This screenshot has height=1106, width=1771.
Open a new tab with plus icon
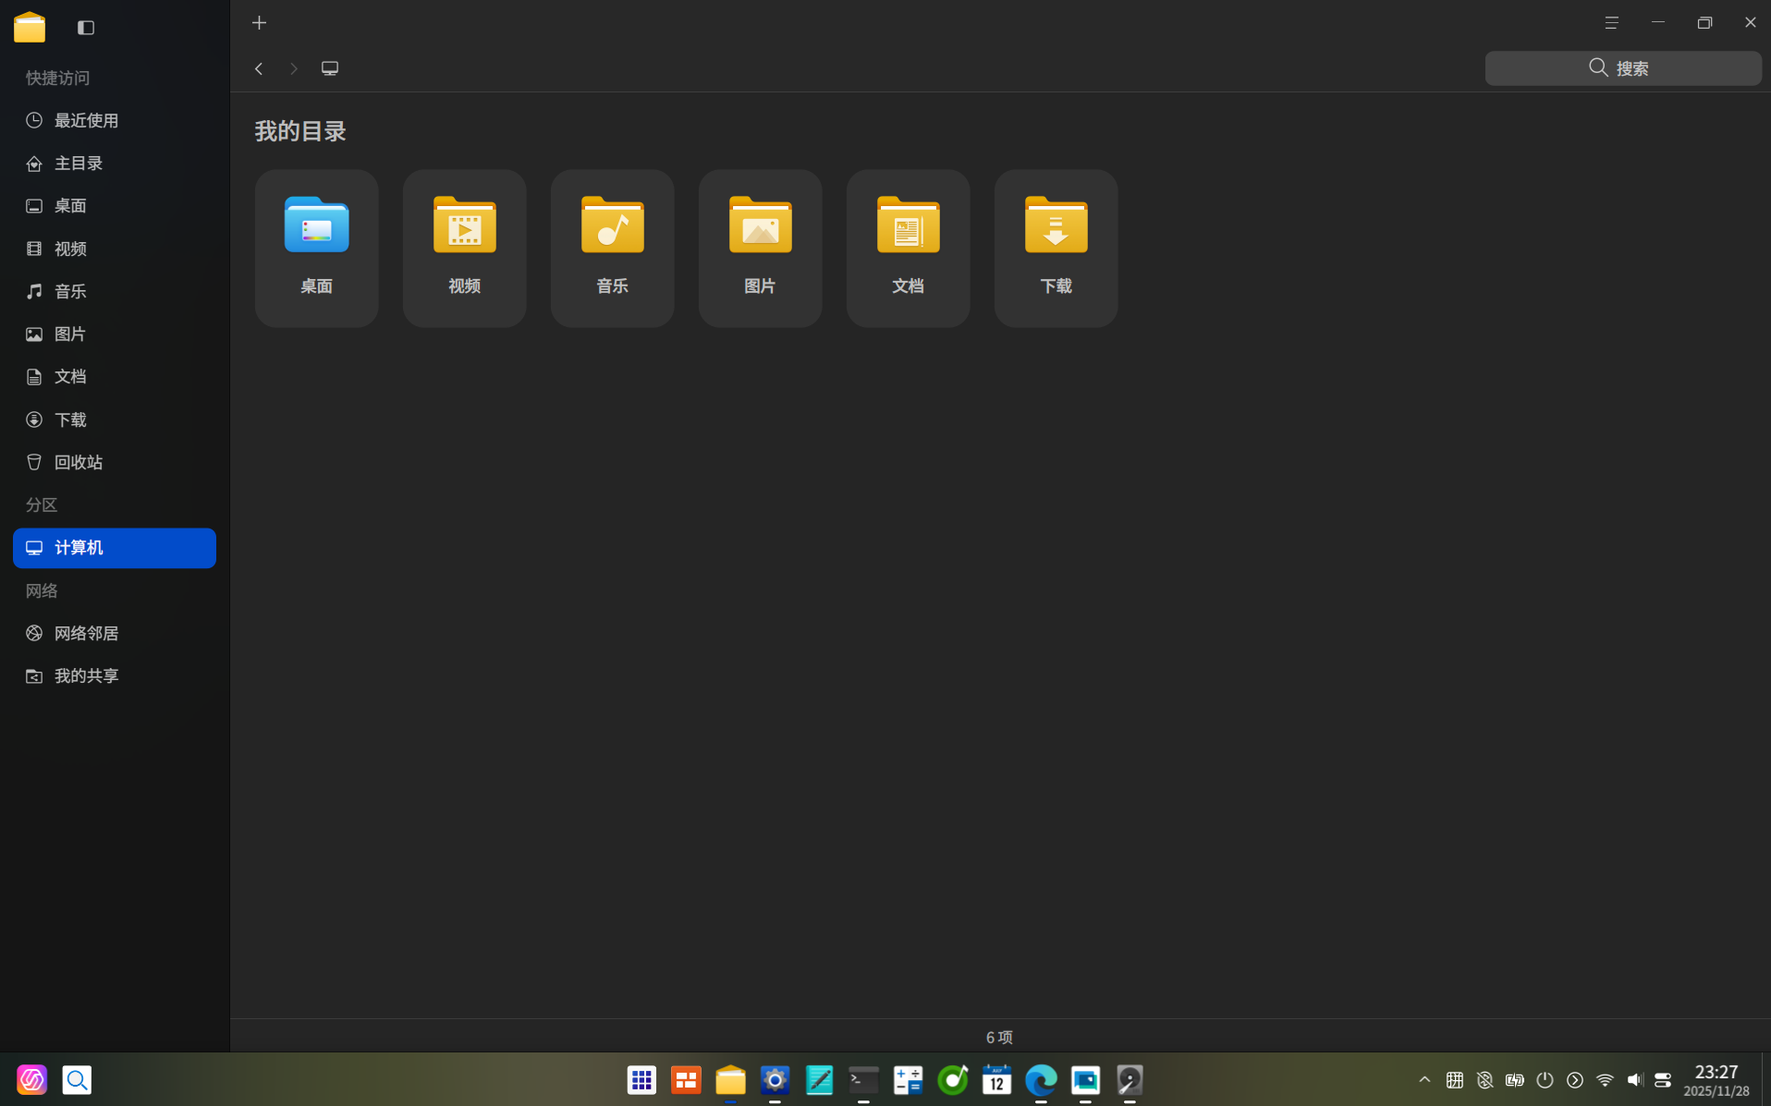260,23
